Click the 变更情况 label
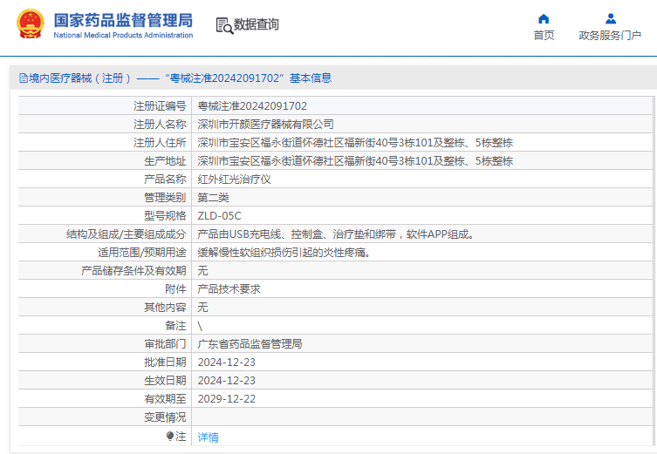 click(165, 417)
